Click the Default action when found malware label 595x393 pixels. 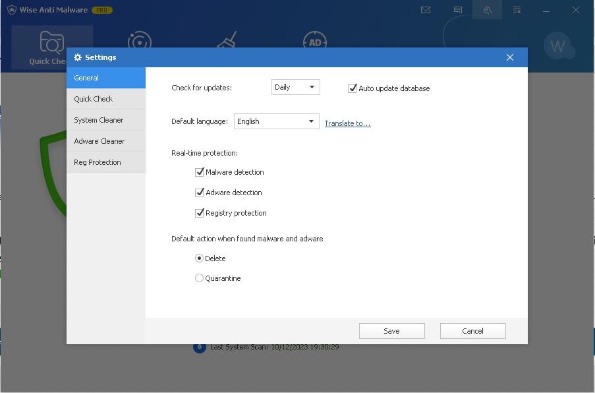247,239
